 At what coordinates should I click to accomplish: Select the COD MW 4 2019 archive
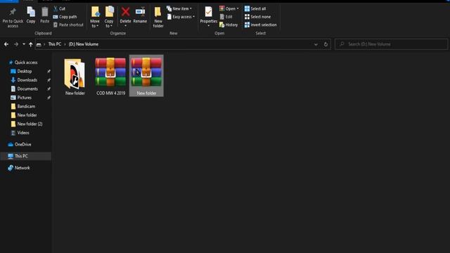tap(110, 77)
